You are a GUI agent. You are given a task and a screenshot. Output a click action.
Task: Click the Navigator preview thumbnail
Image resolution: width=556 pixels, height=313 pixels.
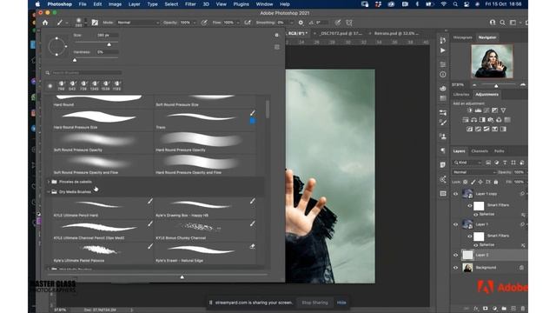pyautogui.click(x=492, y=62)
